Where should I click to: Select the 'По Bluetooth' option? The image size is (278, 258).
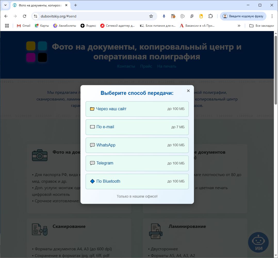click(137, 181)
